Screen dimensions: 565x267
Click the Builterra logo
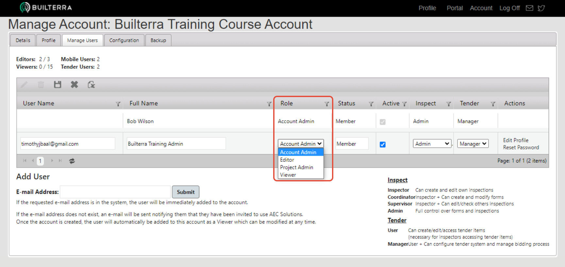[46, 8]
